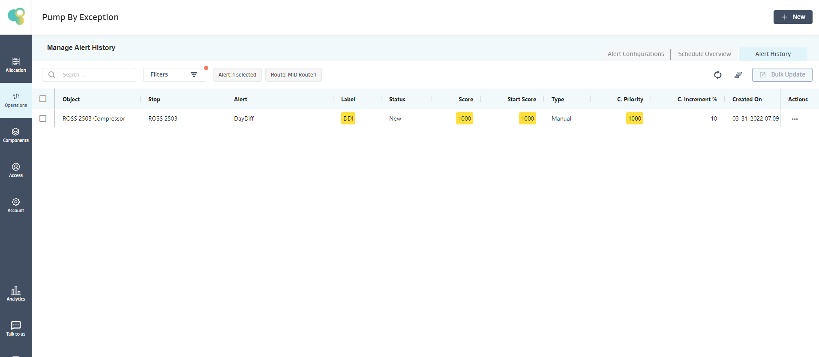Open the Operations sidebar section
Screen dimensions: 819x357
16,100
